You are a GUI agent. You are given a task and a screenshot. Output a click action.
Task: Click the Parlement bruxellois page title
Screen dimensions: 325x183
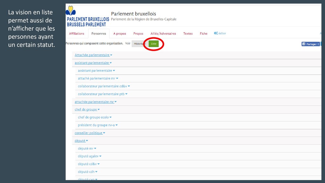coord(134,14)
